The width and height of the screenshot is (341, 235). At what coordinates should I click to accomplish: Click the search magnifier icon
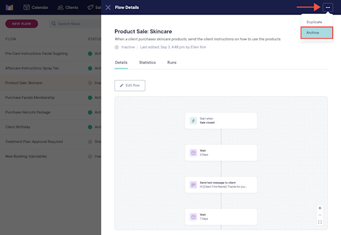point(53,23)
